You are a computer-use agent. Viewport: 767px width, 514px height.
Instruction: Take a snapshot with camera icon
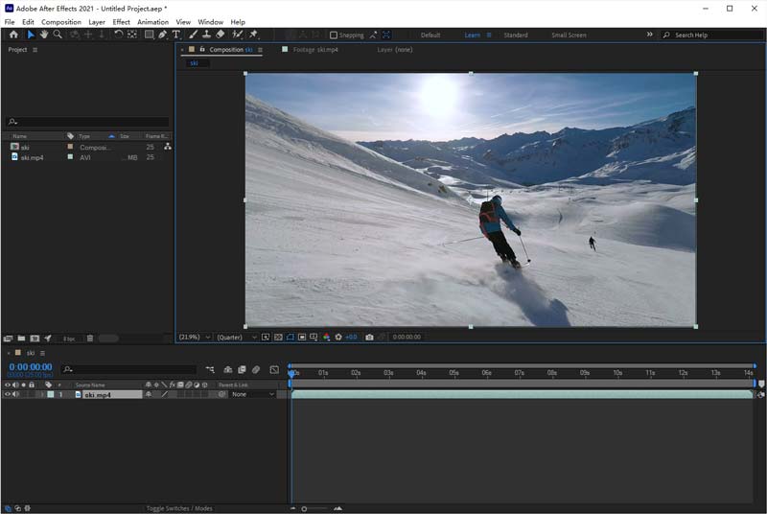[369, 337]
